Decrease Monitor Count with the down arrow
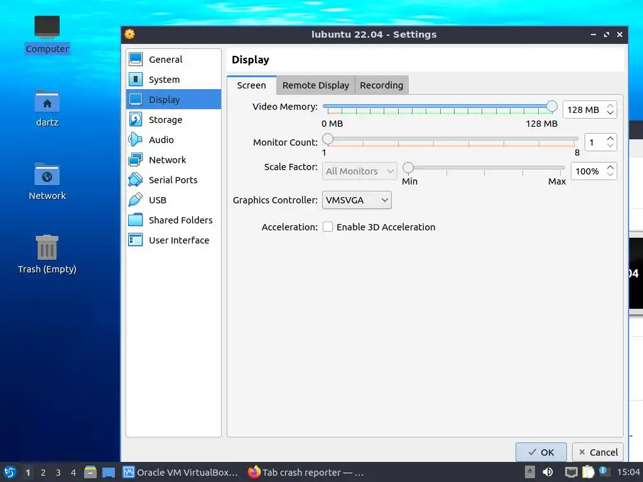The image size is (643, 482). pos(610,146)
